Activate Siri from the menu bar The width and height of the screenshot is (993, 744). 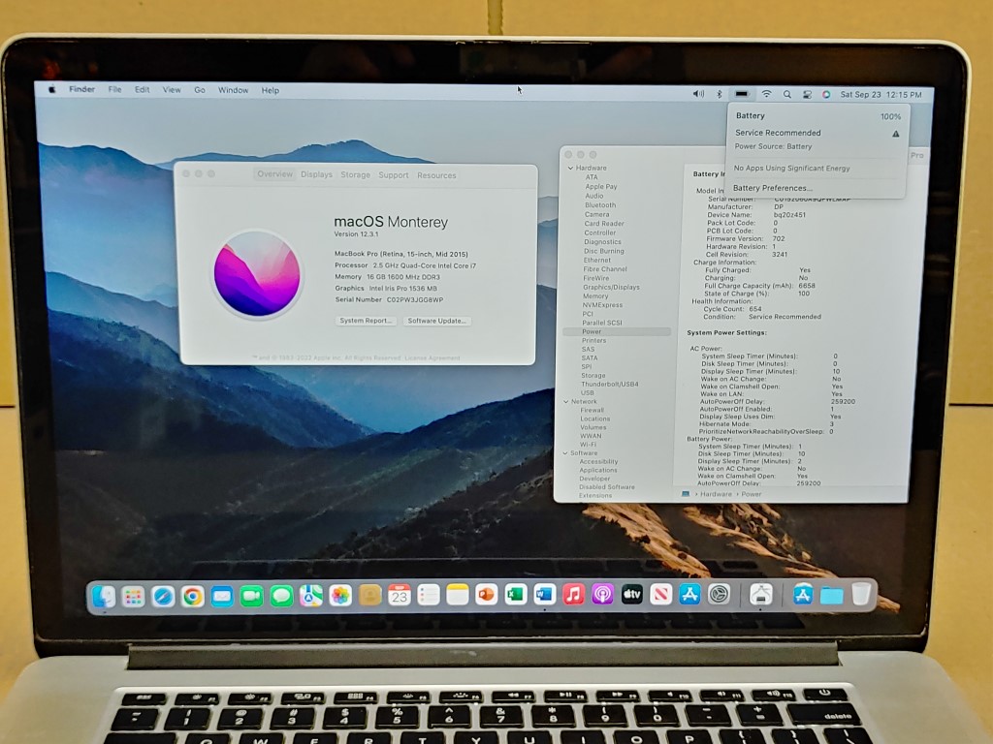[x=826, y=94]
